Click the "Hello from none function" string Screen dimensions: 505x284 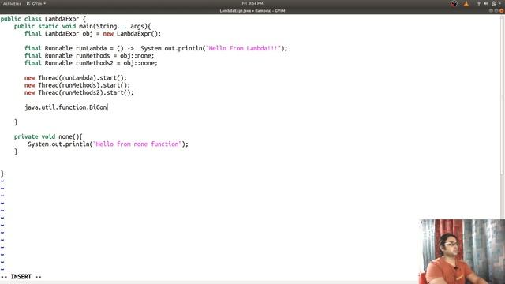pos(137,144)
